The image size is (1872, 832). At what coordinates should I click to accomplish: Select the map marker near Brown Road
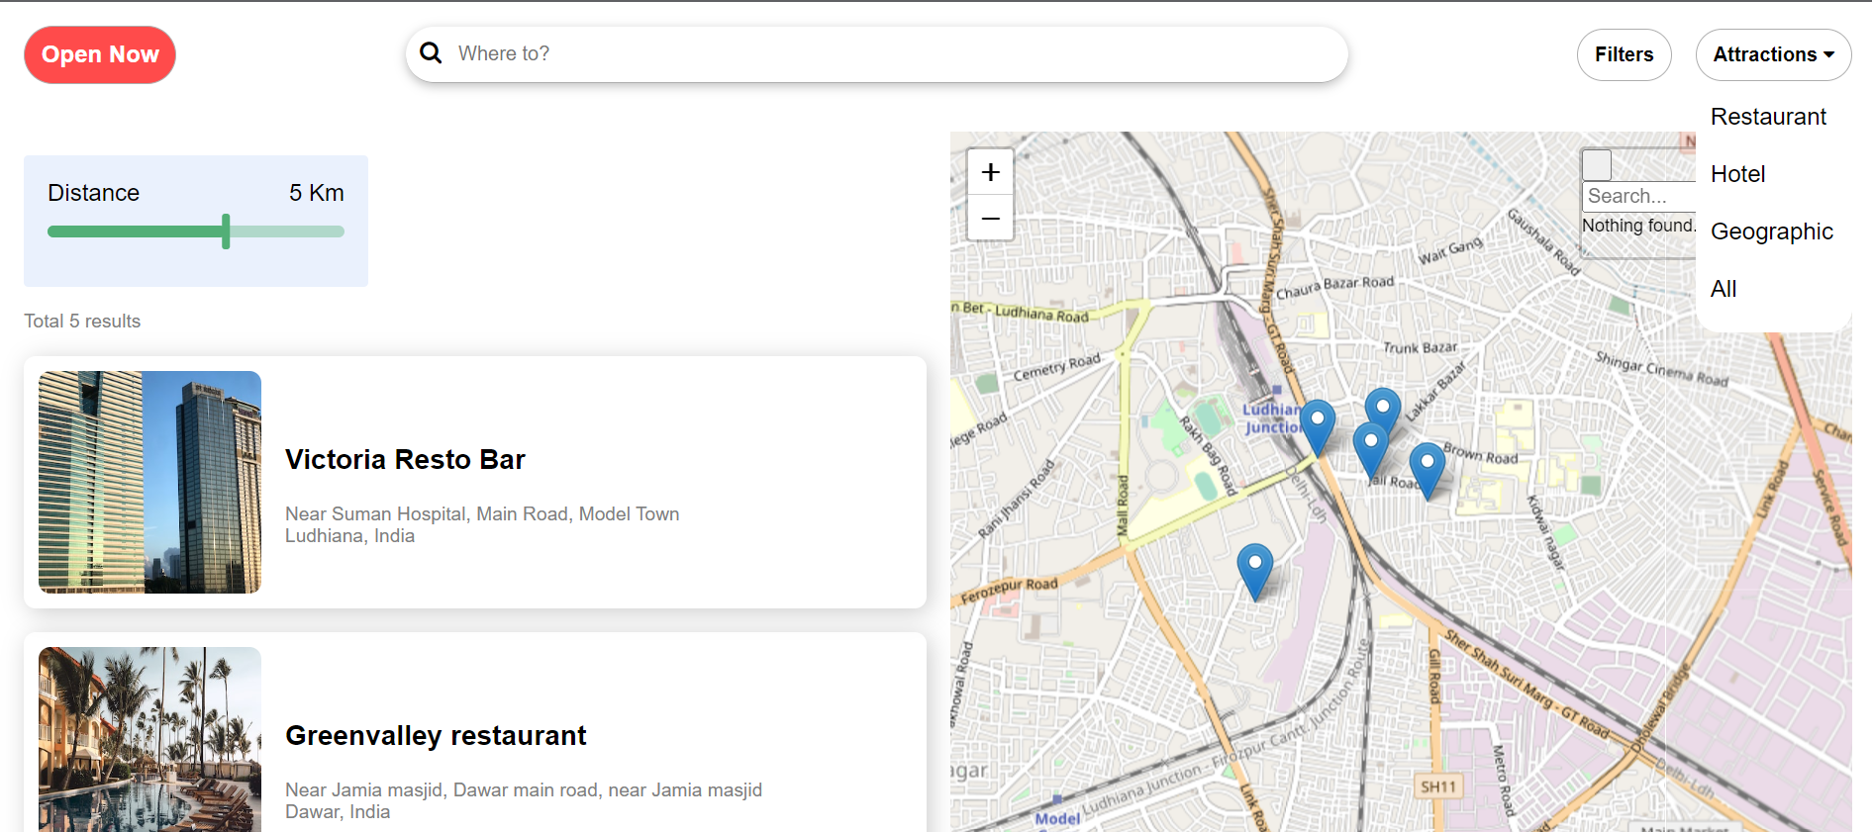point(1427,470)
